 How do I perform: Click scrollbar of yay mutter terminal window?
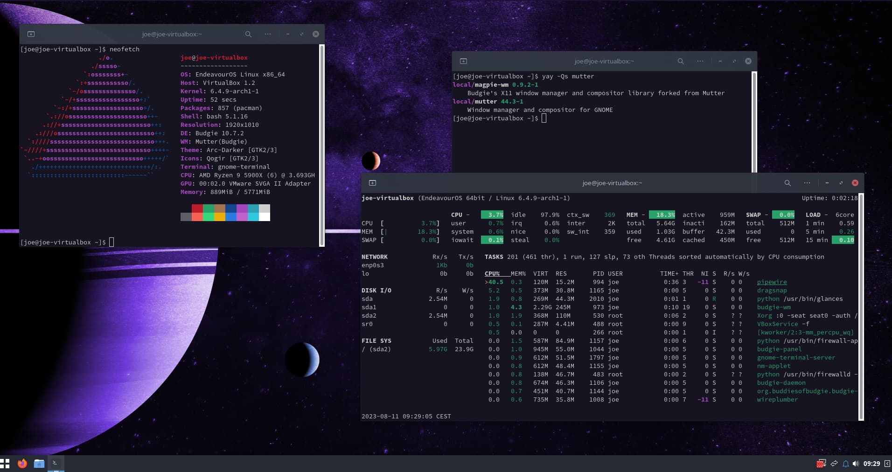(x=754, y=122)
